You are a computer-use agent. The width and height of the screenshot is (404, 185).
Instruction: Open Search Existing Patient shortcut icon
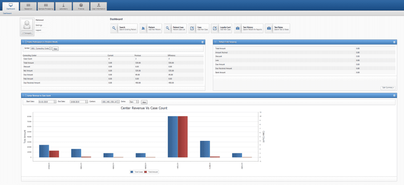[x=114, y=28]
